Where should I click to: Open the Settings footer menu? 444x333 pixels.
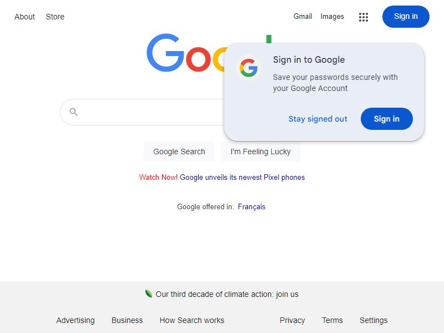coord(373,320)
